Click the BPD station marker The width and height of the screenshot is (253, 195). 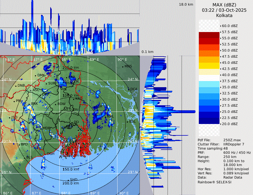[x=19, y=145]
